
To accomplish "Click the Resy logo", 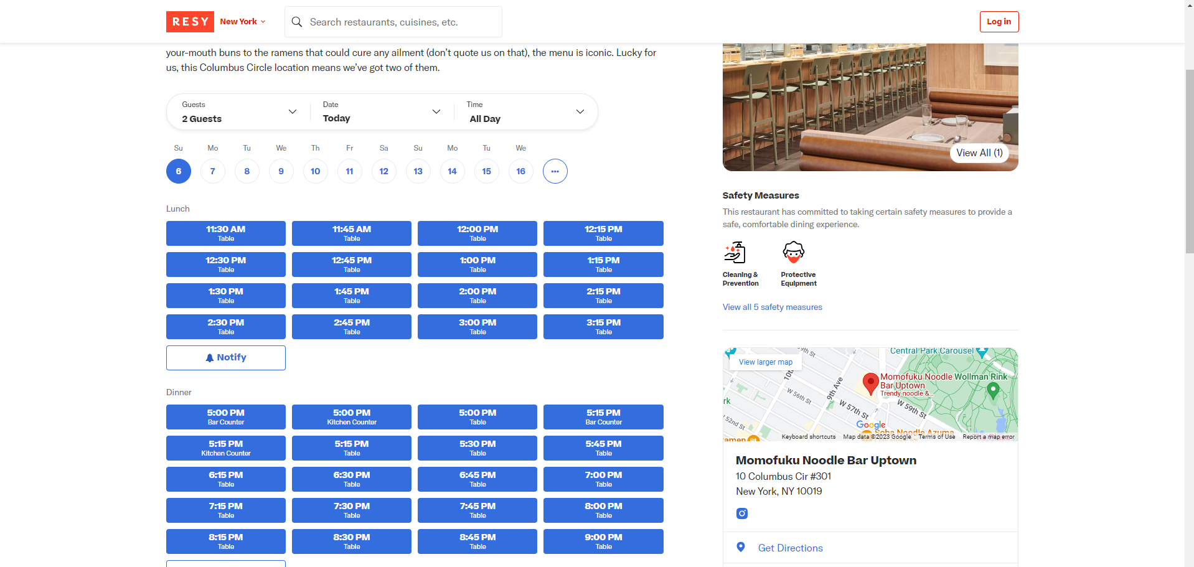I will pyautogui.click(x=190, y=22).
